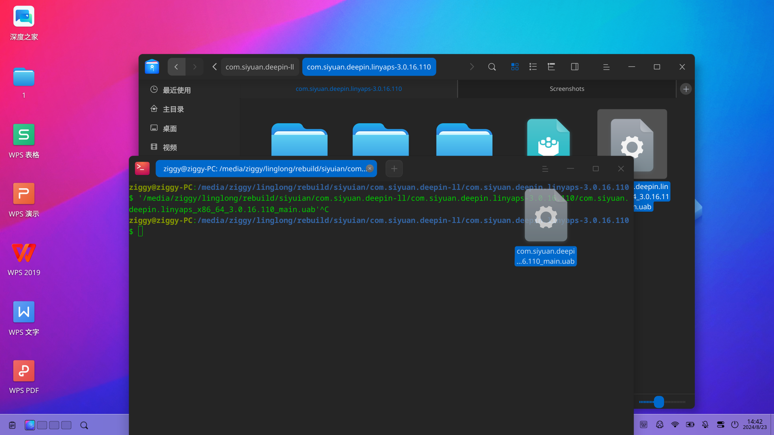Switch to Screenshots tab
This screenshot has height=435, width=774.
[567, 89]
